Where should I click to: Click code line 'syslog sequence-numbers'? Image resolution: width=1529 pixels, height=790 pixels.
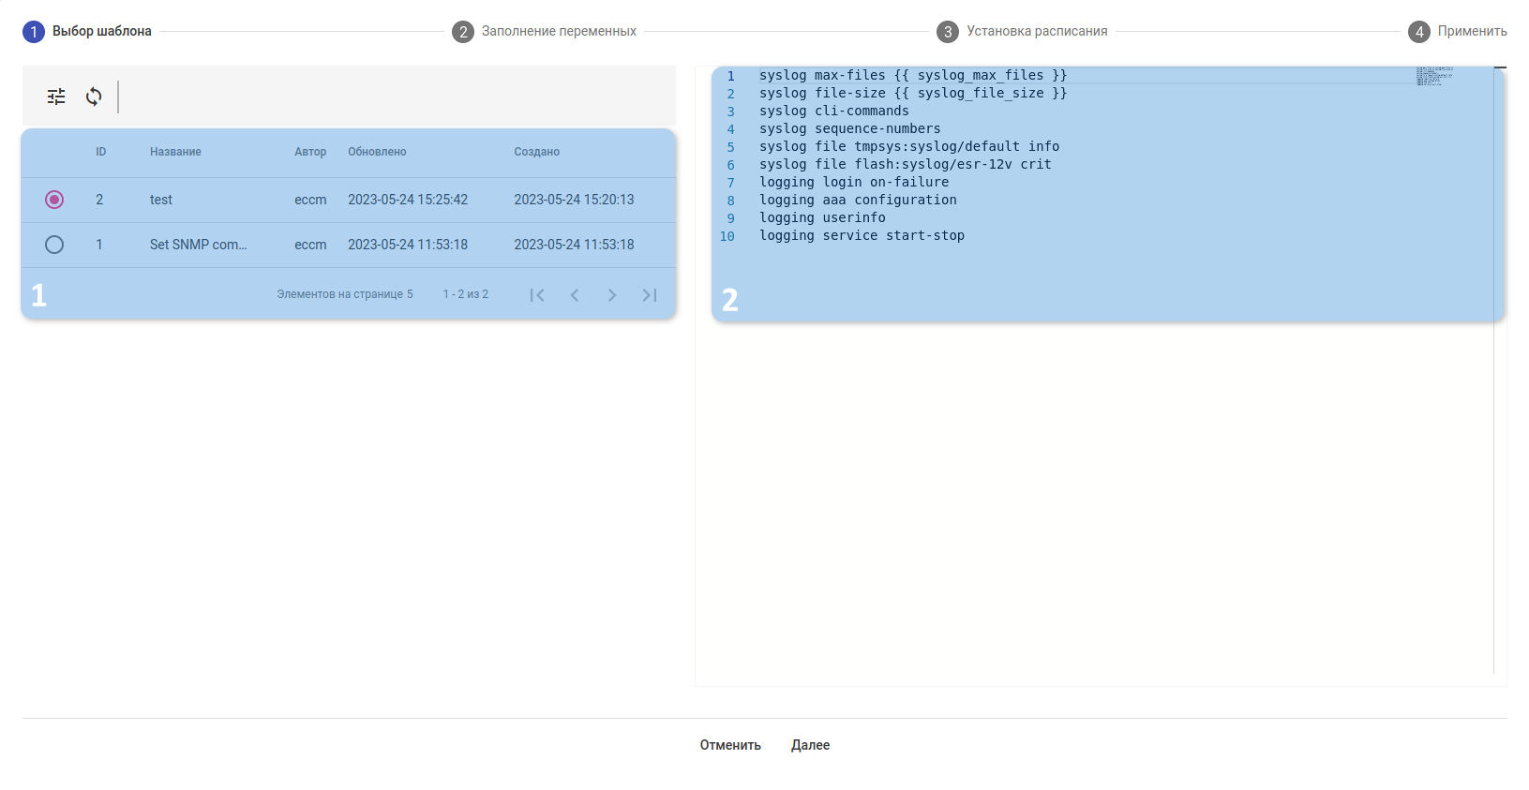[x=850, y=128]
